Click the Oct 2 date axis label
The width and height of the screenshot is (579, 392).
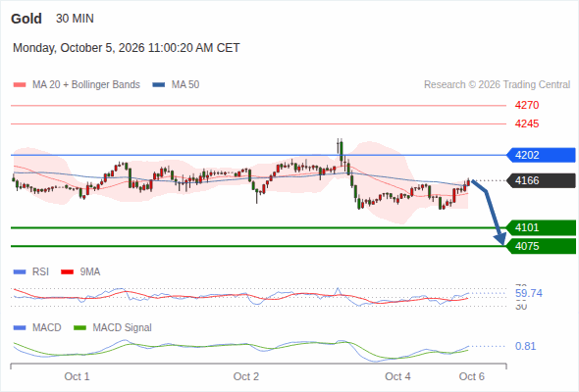pyautogui.click(x=246, y=376)
